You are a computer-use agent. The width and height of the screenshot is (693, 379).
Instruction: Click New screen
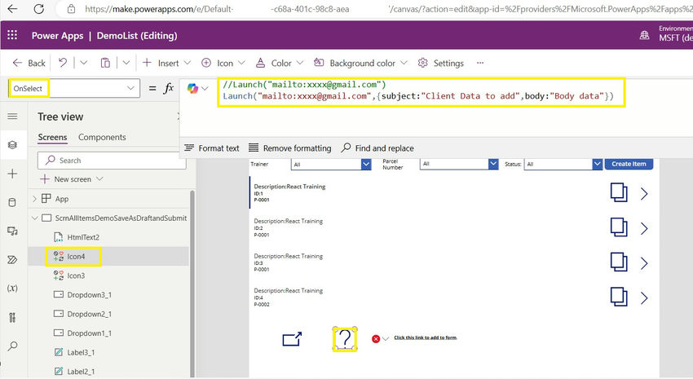coord(72,178)
